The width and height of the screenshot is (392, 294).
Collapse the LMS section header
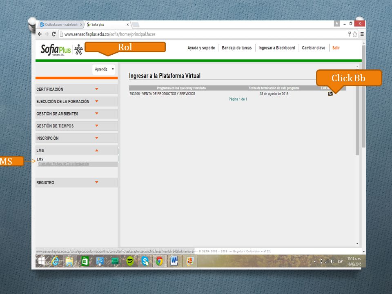(x=76, y=151)
